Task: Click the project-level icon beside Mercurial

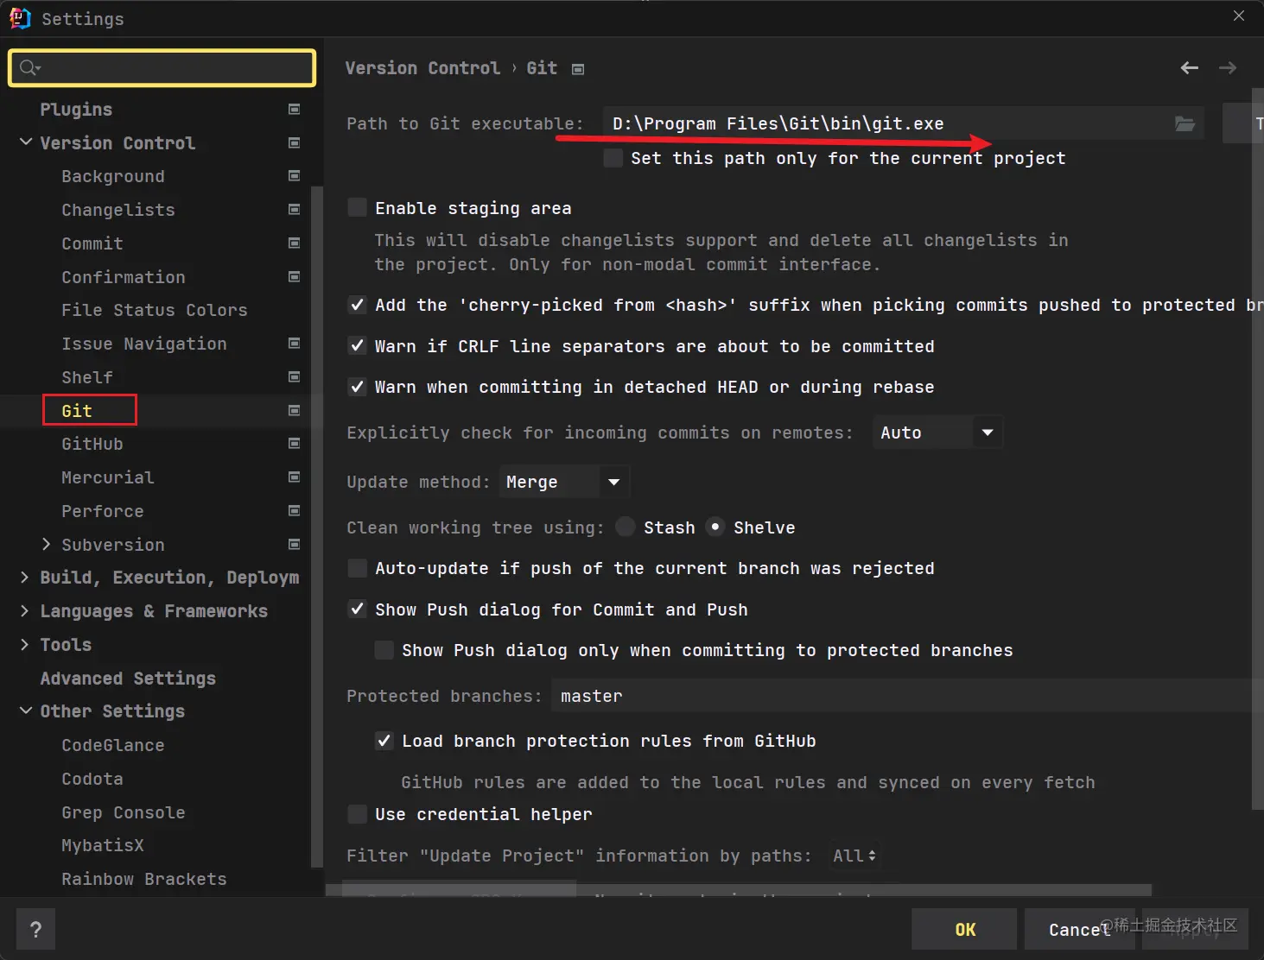Action: tap(294, 477)
